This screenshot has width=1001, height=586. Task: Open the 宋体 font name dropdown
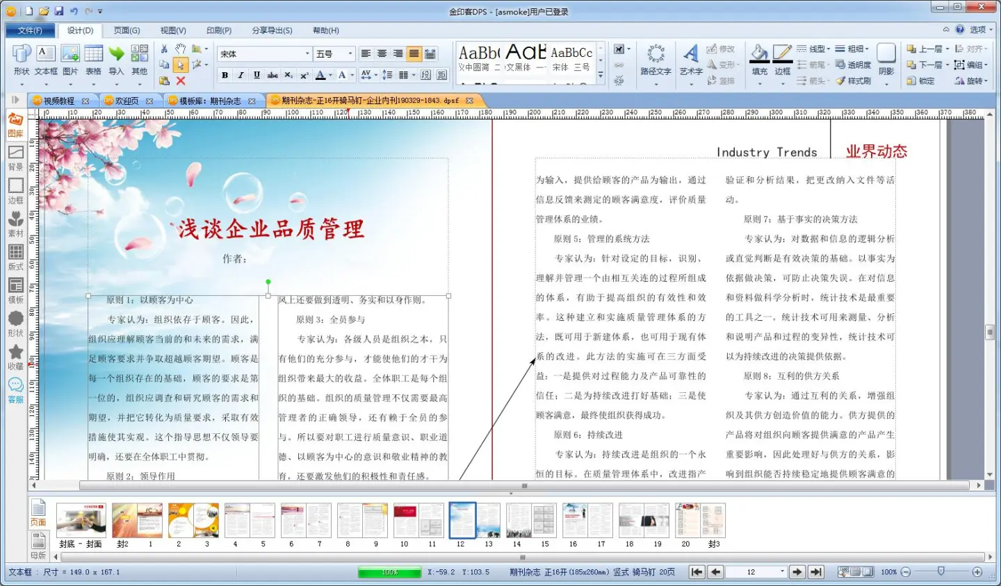point(307,54)
